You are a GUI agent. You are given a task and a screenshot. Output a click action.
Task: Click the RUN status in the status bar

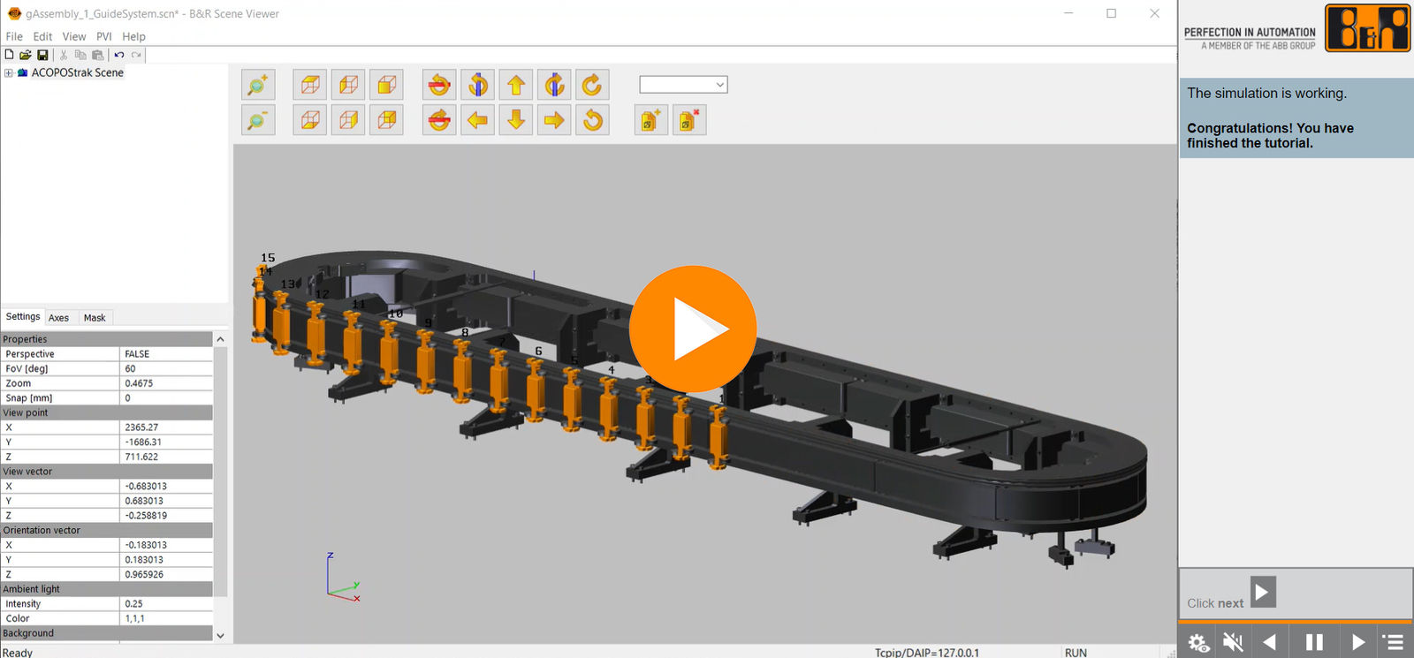click(1076, 653)
